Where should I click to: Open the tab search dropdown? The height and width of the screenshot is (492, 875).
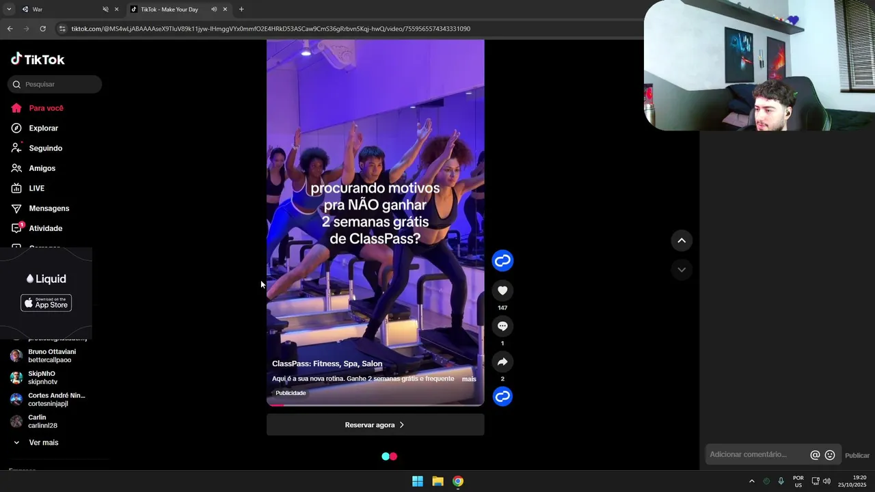(x=9, y=10)
